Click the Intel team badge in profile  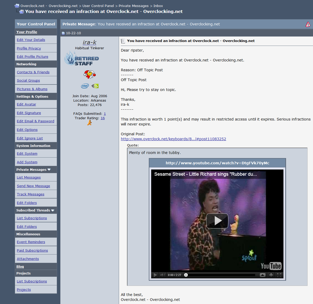pyautogui.click(x=85, y=86)
